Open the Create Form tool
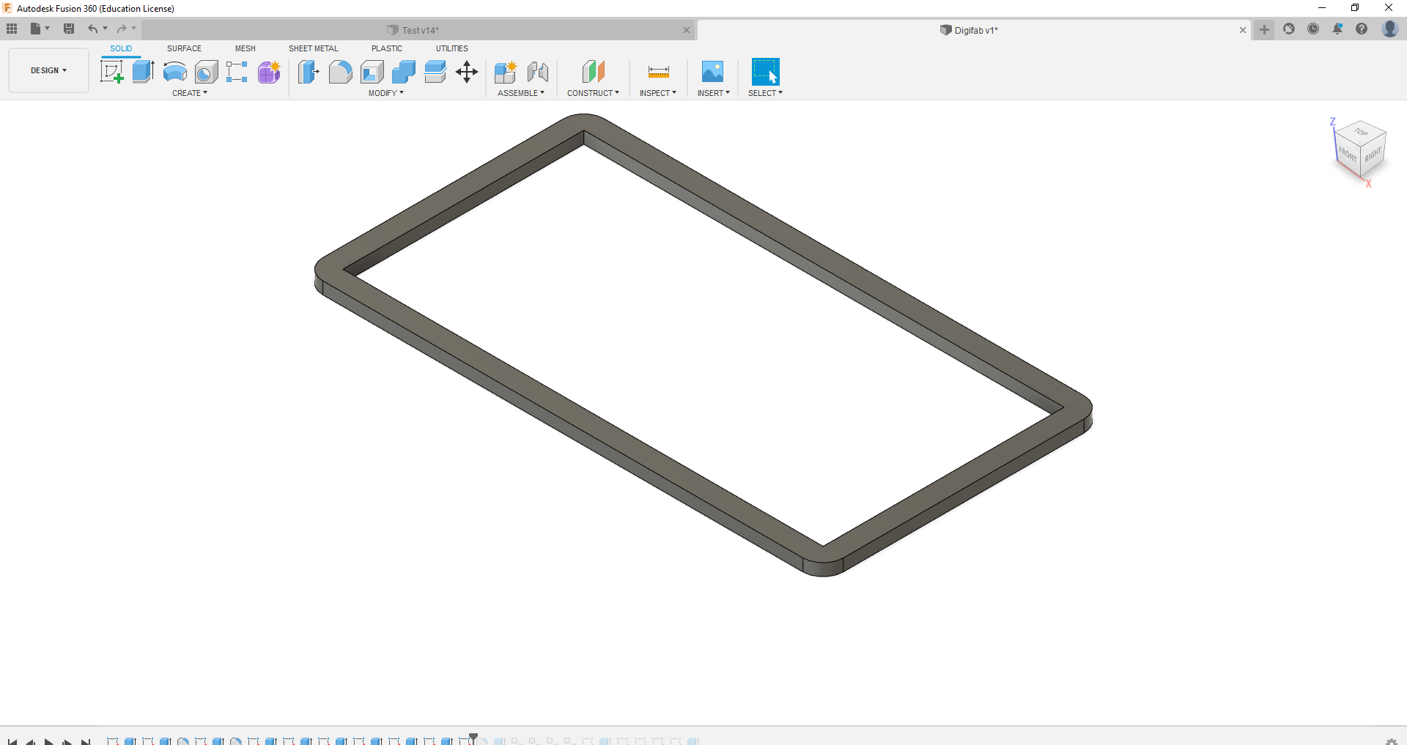The image size is (1407, 745). [x=269, y=72]
